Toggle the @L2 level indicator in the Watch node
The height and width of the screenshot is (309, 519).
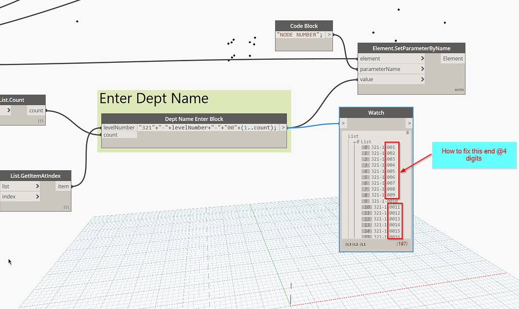[355, 244]
